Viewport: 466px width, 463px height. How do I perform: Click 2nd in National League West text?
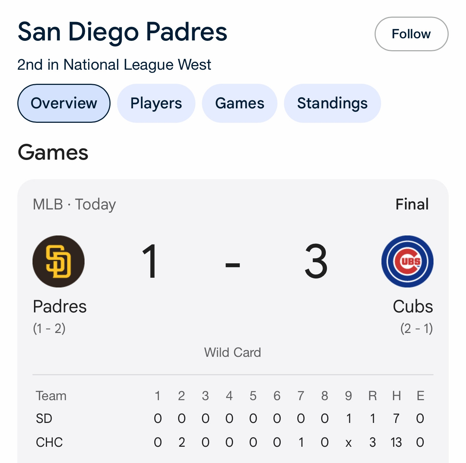(x=114, y=65)
